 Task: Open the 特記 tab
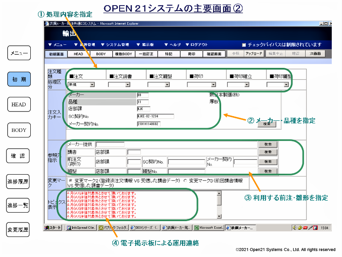[169, 54]
